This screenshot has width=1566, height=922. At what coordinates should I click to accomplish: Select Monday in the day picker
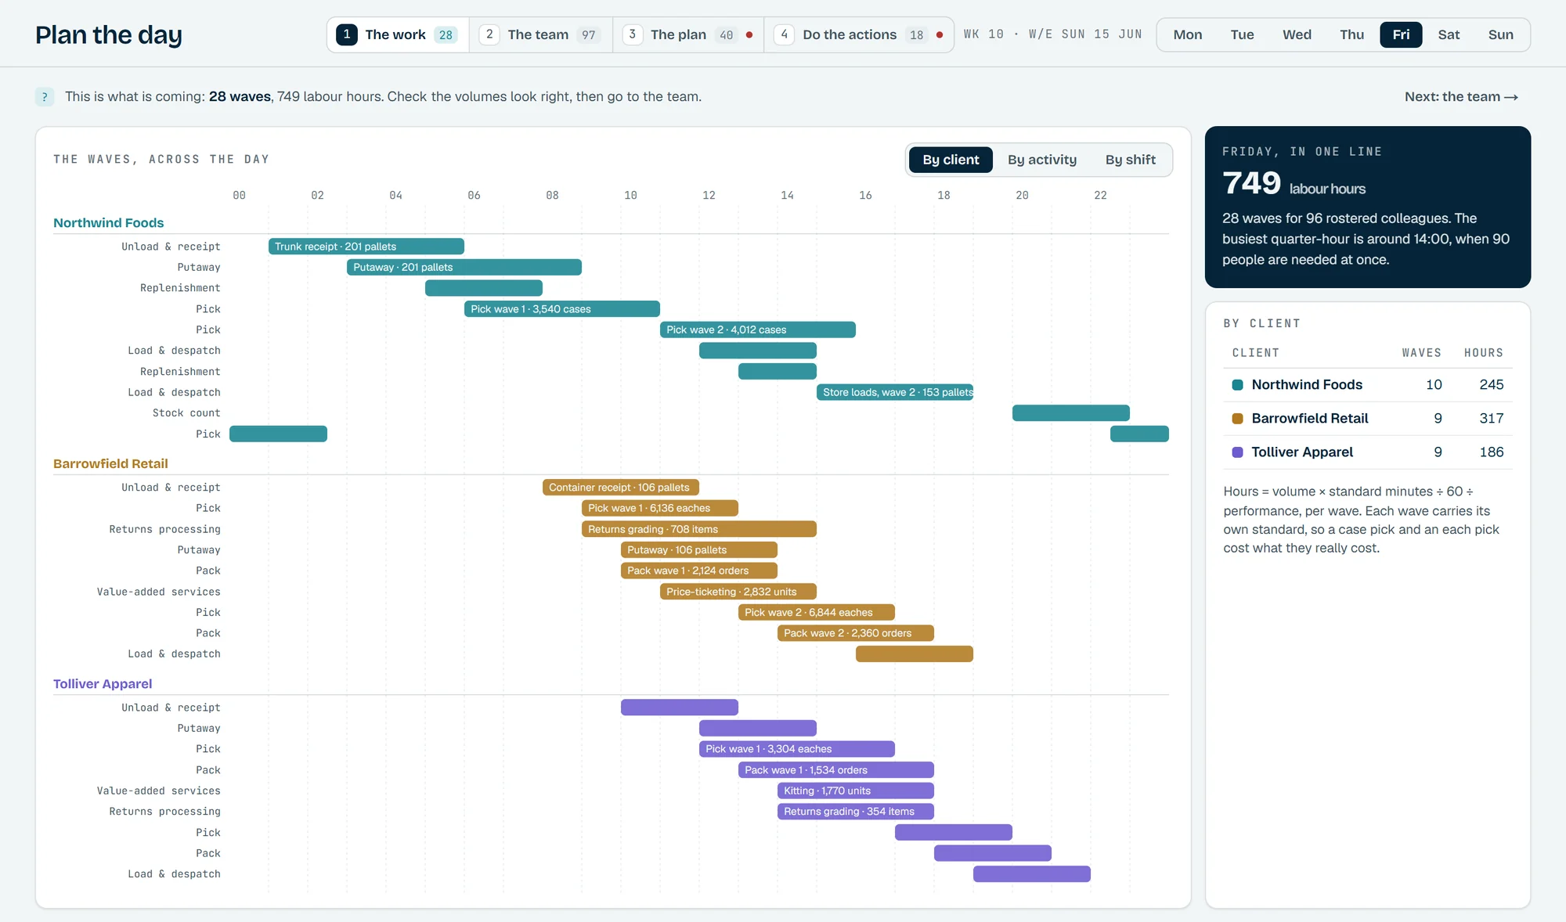point(1188,34)
